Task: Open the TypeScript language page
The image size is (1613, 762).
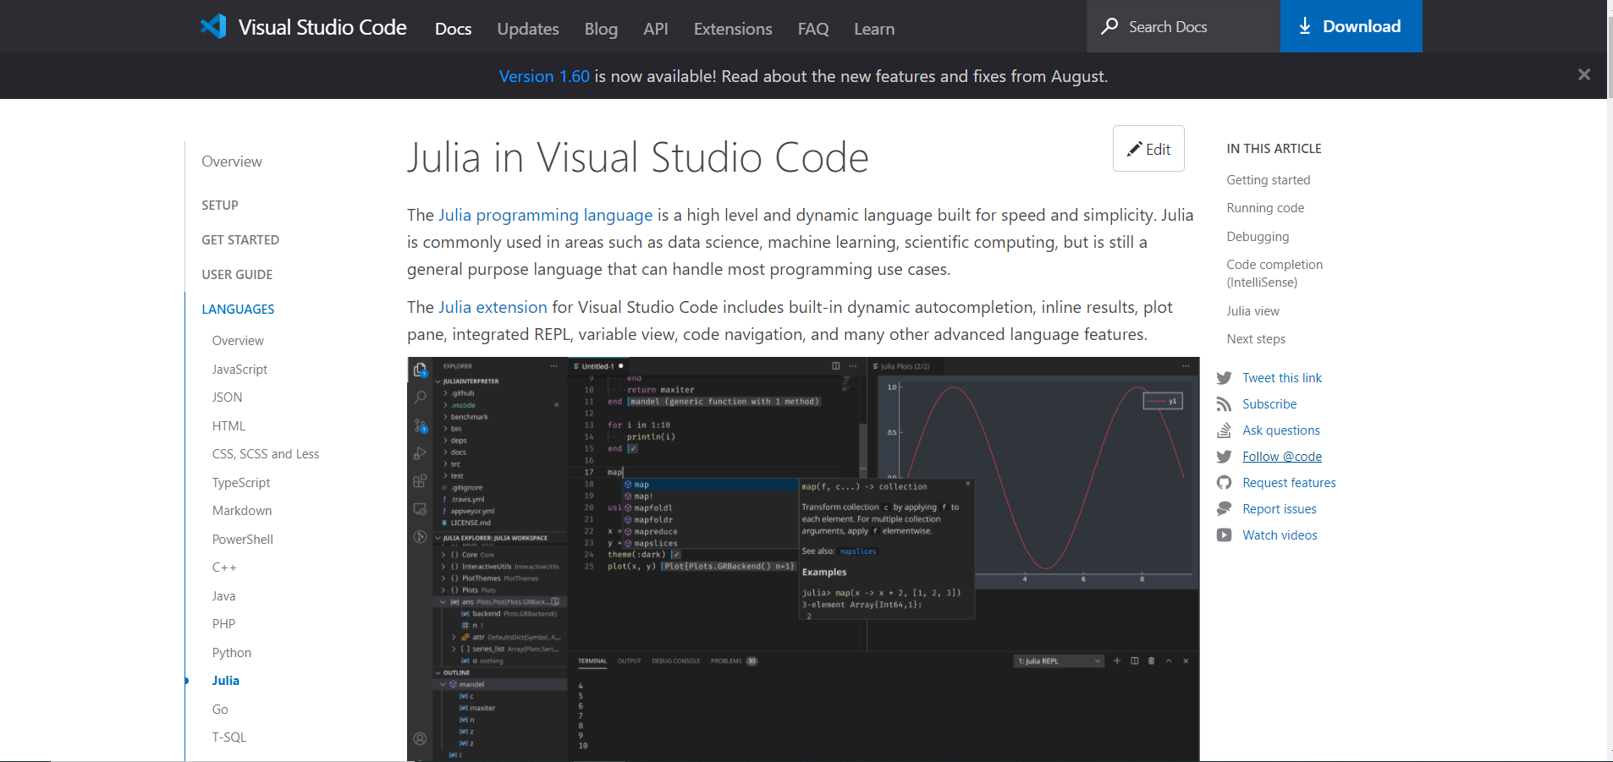Action: tap(241, 483)
